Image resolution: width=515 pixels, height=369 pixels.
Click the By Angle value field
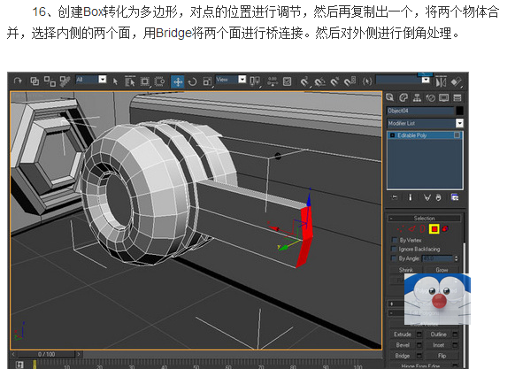tap(437, 258)
